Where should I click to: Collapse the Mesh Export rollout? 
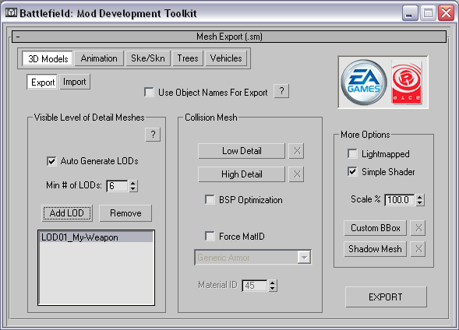point(18,37)
